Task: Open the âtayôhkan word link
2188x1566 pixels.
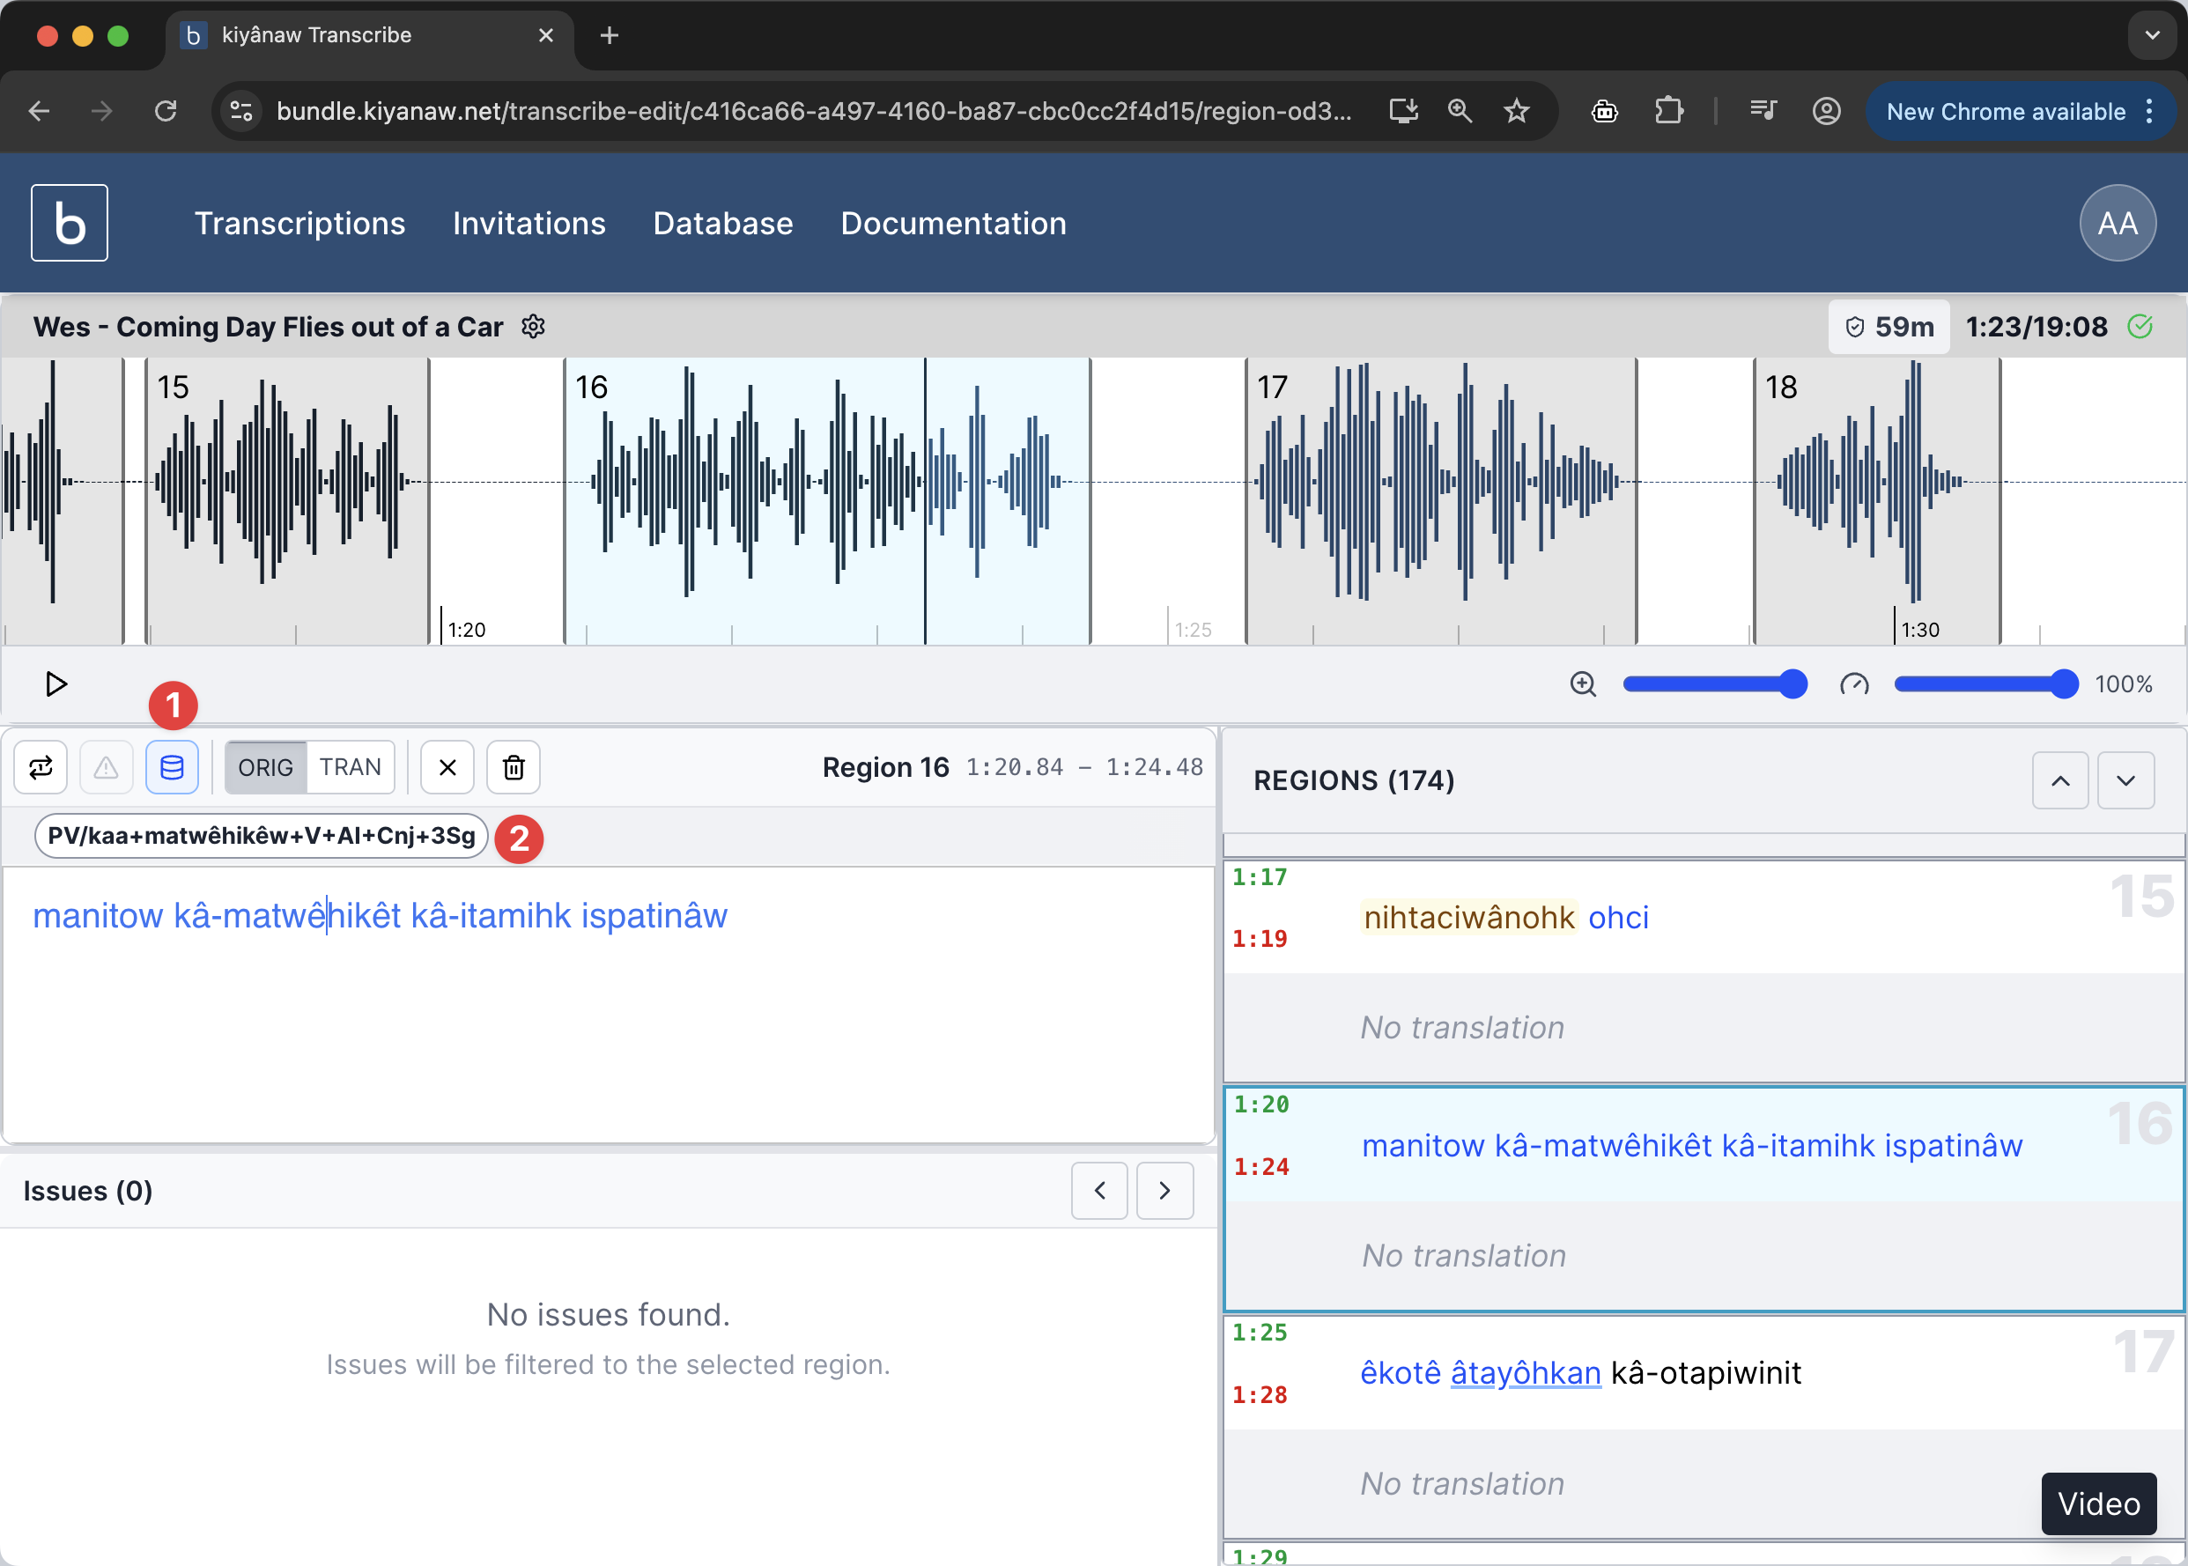Action: click(x=1525, y=1372)
